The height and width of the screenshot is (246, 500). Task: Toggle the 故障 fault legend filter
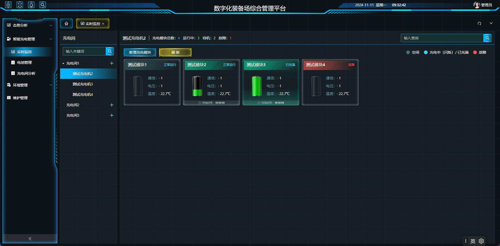click(480, 52)
